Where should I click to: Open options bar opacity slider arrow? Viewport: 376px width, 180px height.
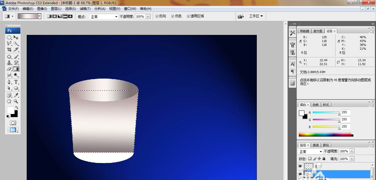pyautogui.click(x=148, y=16)
